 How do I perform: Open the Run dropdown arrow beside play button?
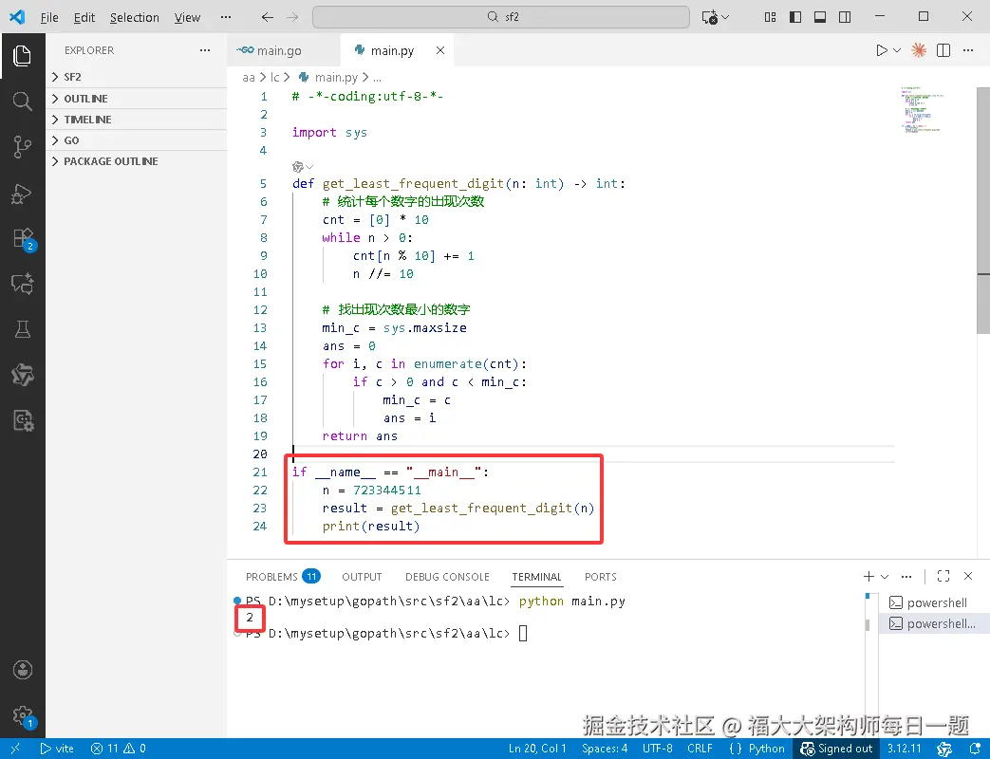tap(897, 50)
